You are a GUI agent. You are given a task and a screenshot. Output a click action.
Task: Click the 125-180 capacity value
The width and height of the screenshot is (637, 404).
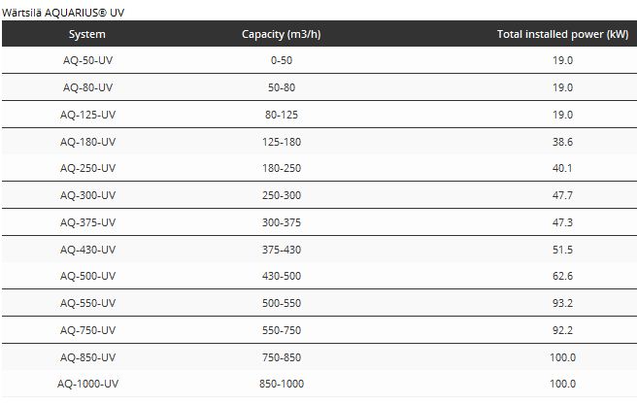tap(282, 142)
